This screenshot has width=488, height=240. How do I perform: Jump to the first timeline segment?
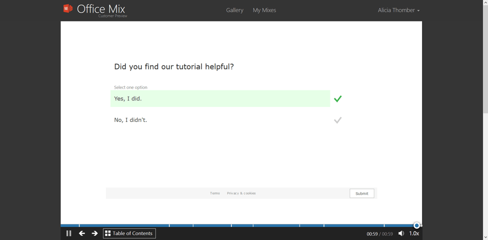tap(70, 225)
